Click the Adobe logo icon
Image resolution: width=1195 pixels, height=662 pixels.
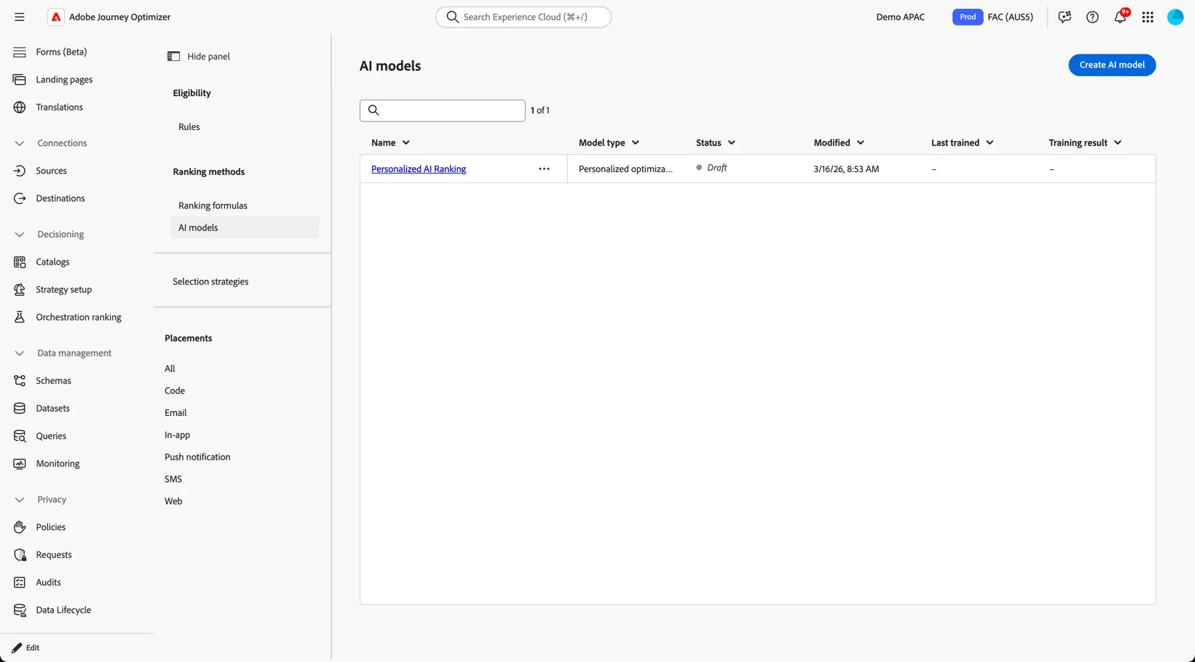(x=56, y=17)
